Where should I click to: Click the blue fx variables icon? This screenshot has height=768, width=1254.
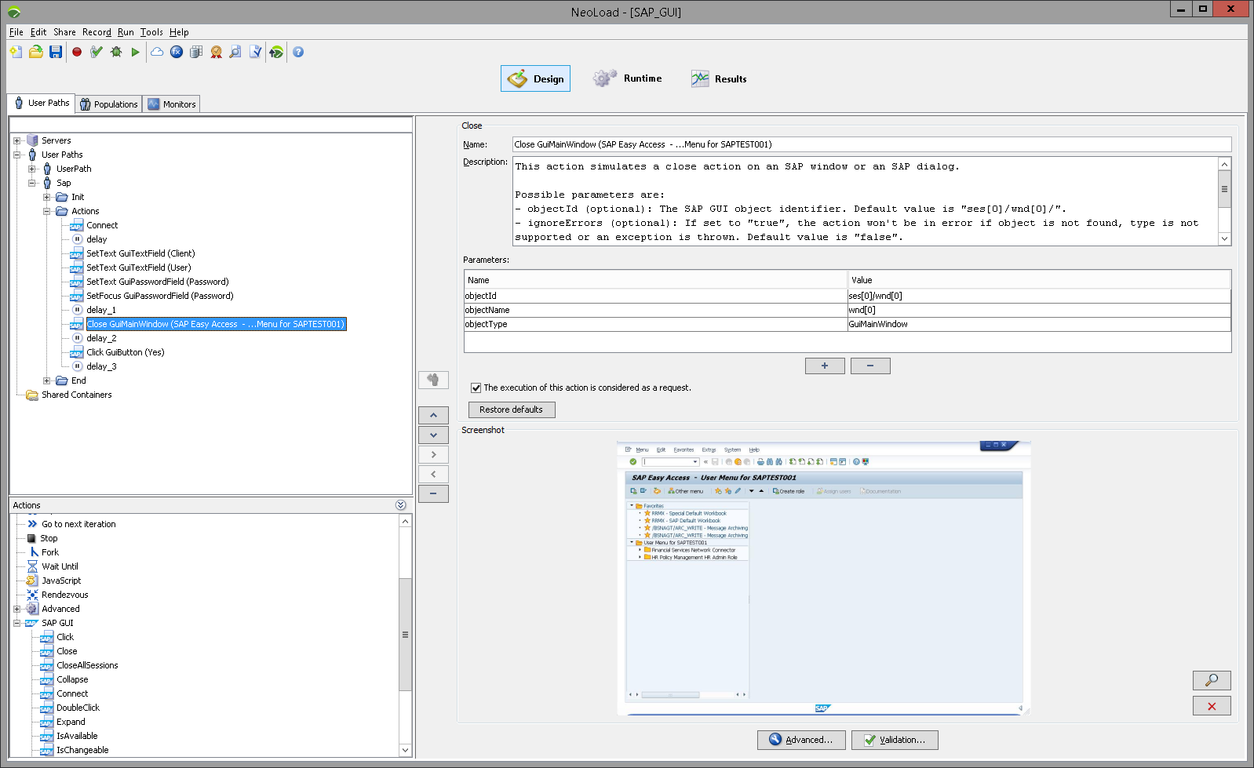coord(177,52)
